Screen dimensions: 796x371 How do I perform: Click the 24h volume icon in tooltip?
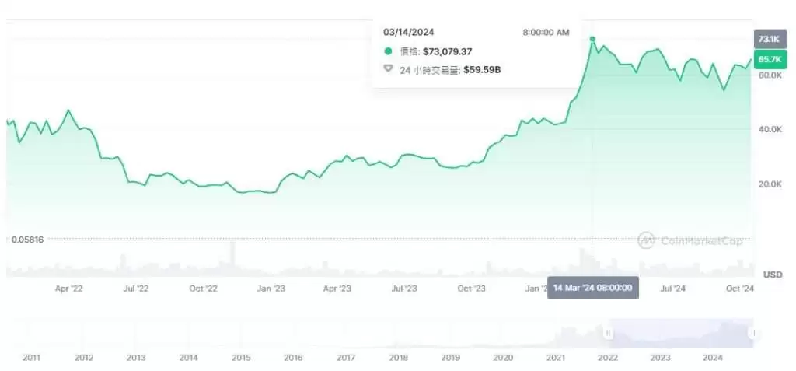pyautogui.click(x=389, y=69)
